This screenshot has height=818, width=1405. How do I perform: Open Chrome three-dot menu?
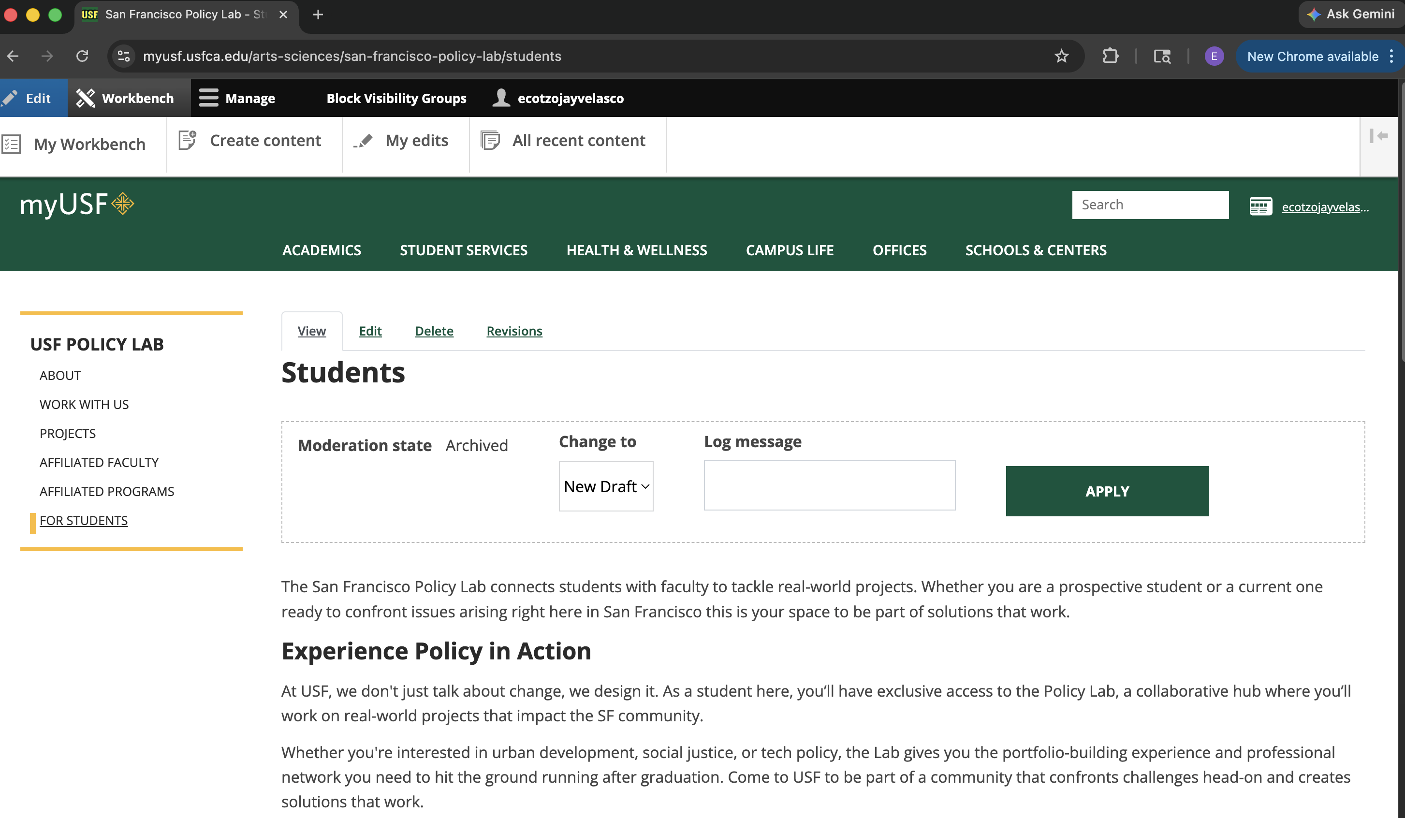pyautogui.click(x=1391, y=56)
